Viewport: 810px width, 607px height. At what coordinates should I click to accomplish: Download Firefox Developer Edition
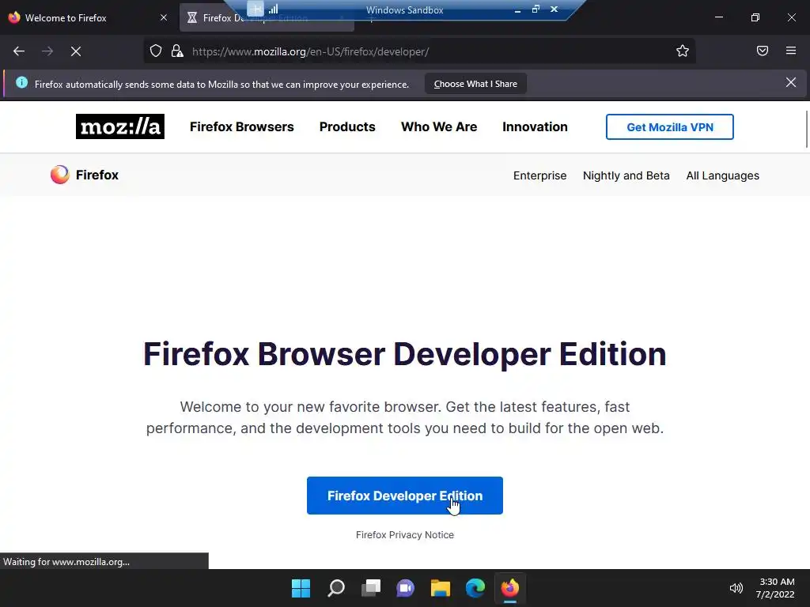tap(404, 496)
